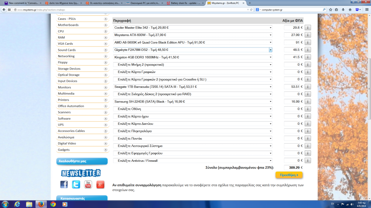Viewport: 371px width, 208px height.
Task: Open the Kingston 4GB DDR3 dropdown
Action: click(193, 57)
